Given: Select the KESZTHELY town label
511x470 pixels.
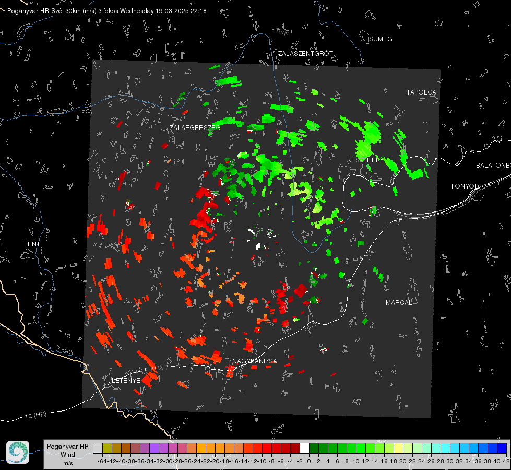Looking at the screenshot, I should [x=365, y=160].
